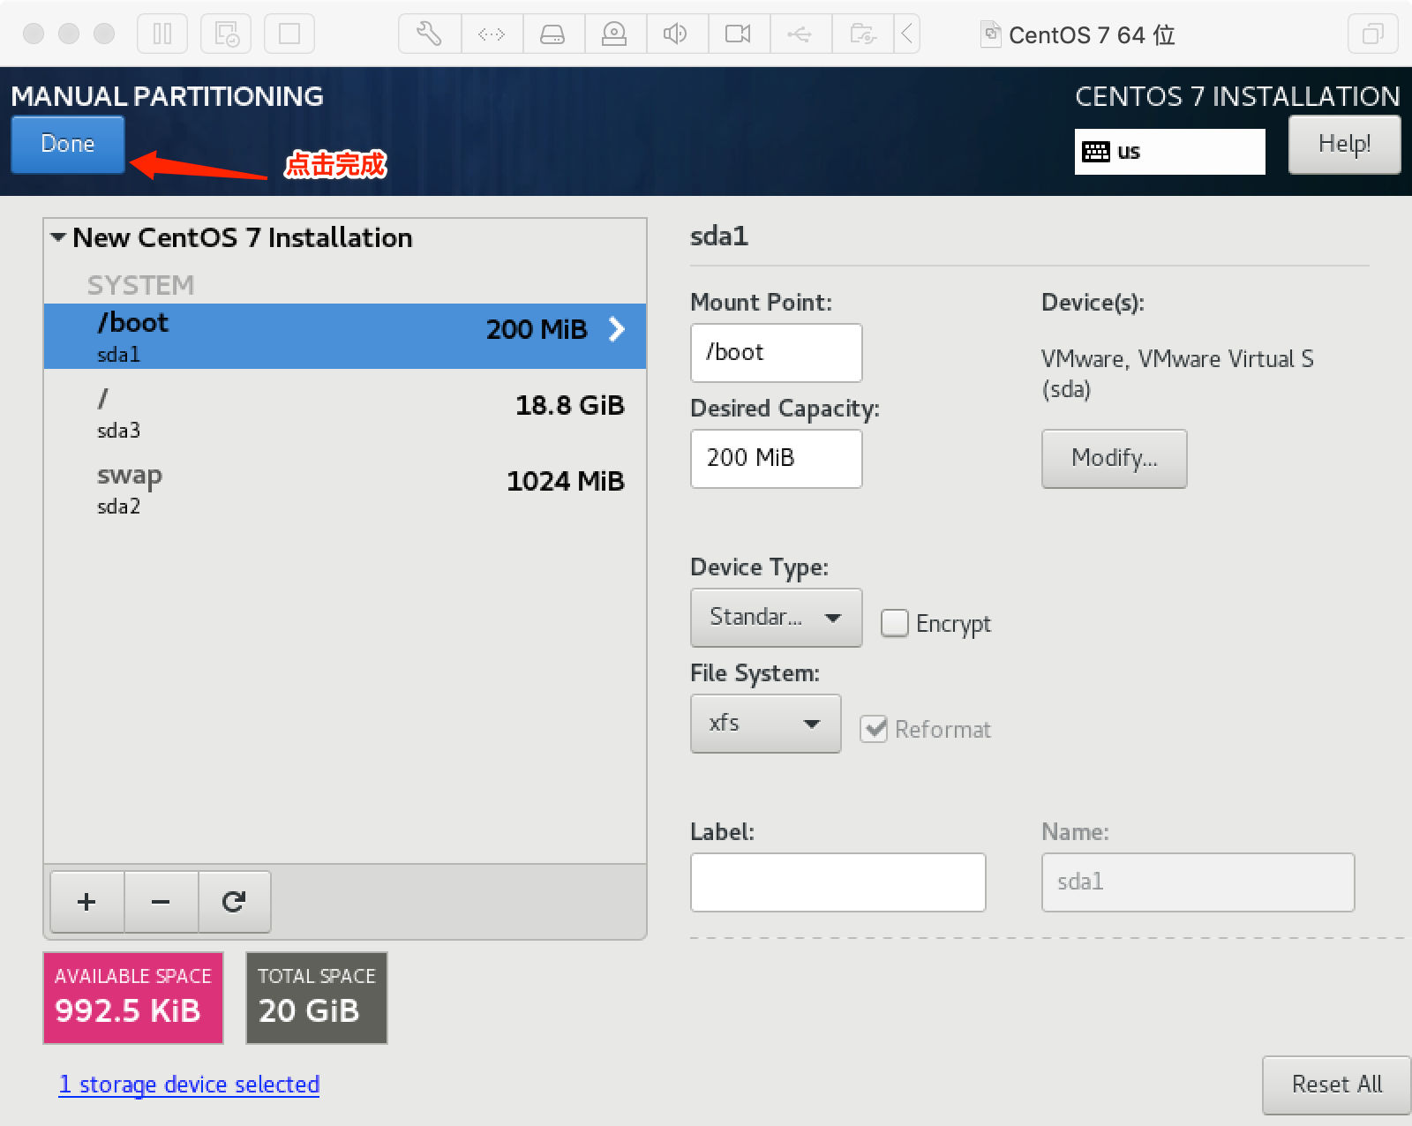1412x1126 pixels.
Task: Click the USB device icon
Action: [800, 34]
